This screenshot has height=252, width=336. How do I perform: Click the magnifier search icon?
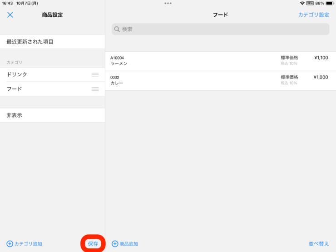coord(117,29)
